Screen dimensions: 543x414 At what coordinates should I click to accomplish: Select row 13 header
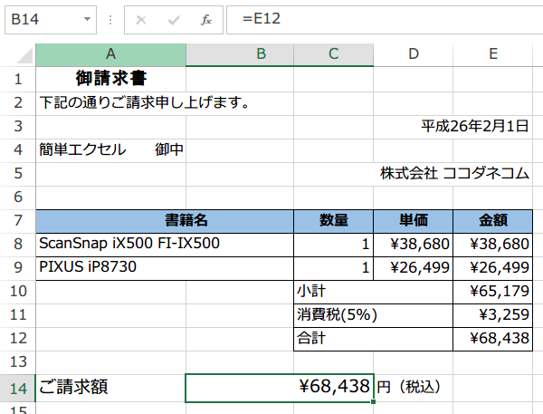pos(18,362)
